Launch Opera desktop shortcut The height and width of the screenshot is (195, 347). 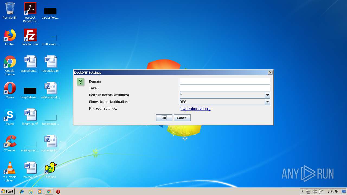point(10,90)
